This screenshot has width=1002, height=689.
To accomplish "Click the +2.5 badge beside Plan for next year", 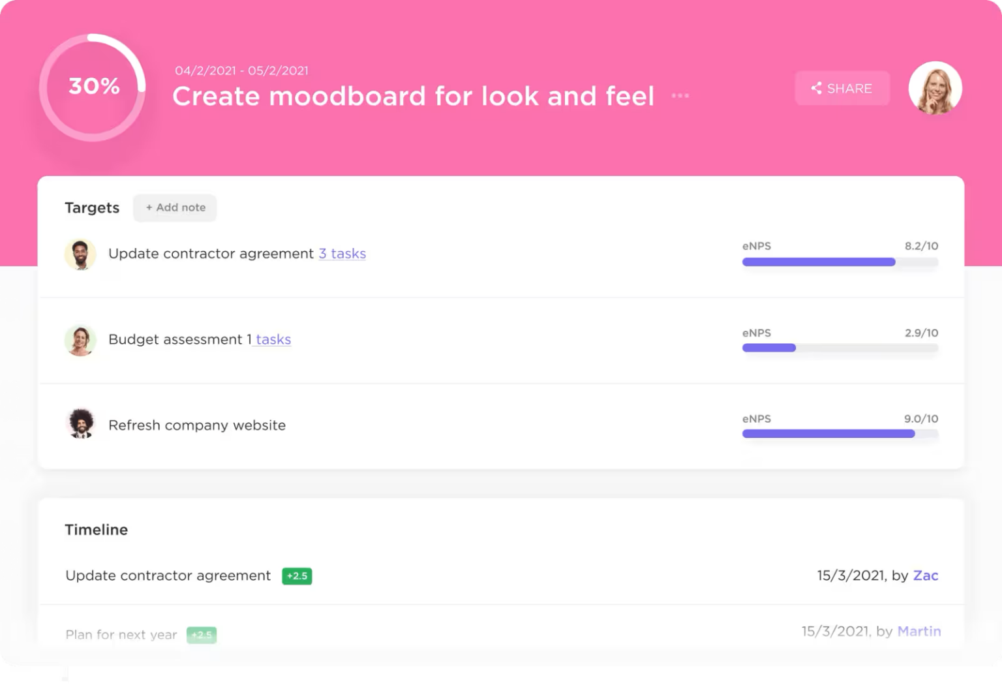I will [202, 635].
